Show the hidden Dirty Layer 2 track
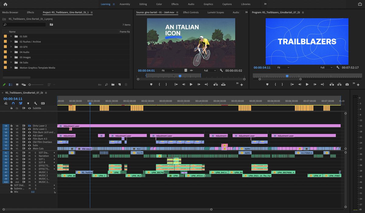The height and width of the screenshot is (213, 365). (30, 126)
